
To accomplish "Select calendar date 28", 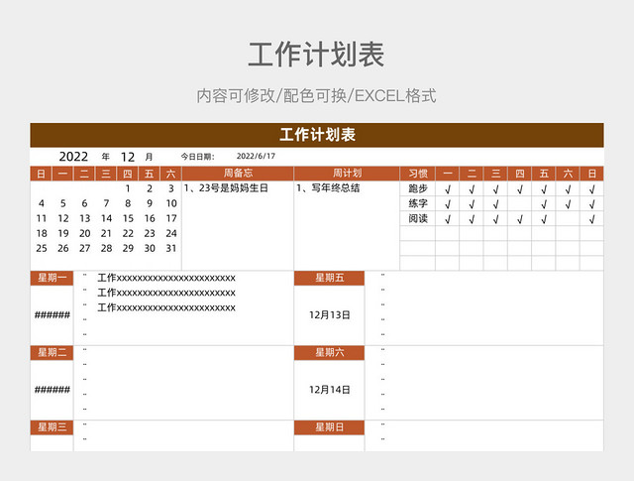I will tap(106, 248).
